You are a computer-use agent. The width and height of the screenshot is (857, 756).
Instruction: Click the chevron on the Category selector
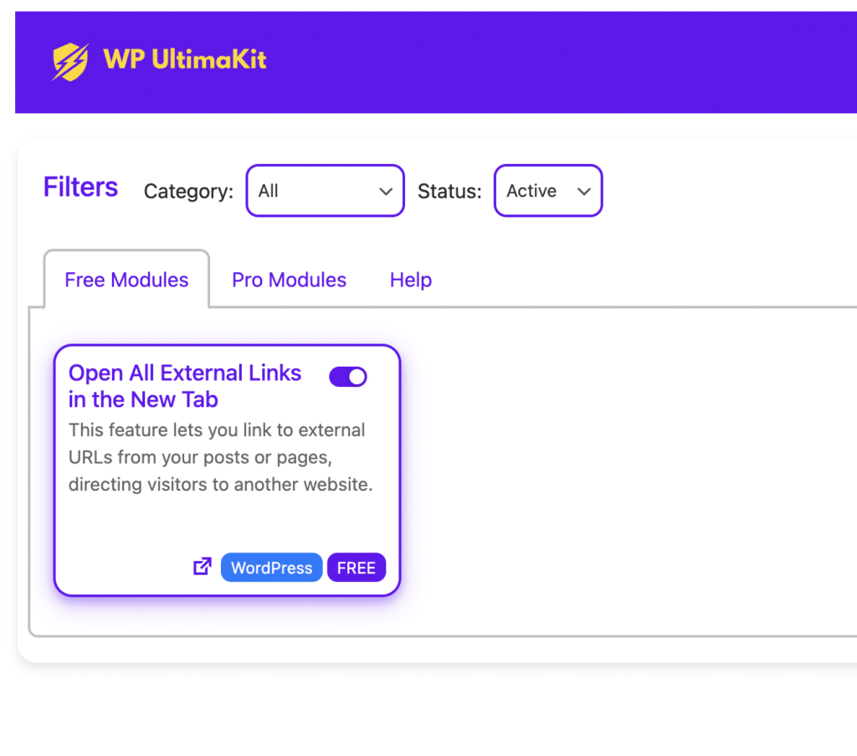pos(386,190)
